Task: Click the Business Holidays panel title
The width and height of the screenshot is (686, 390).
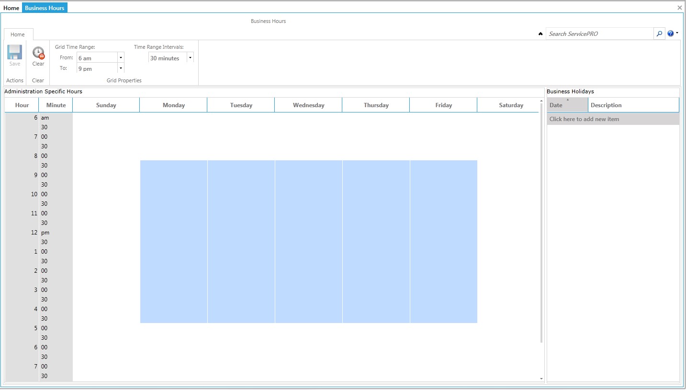Action: (570, 91)
